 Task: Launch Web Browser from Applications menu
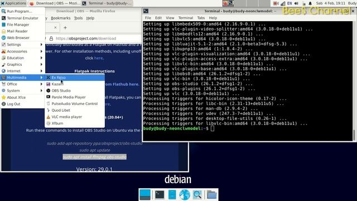click(22, 38)
